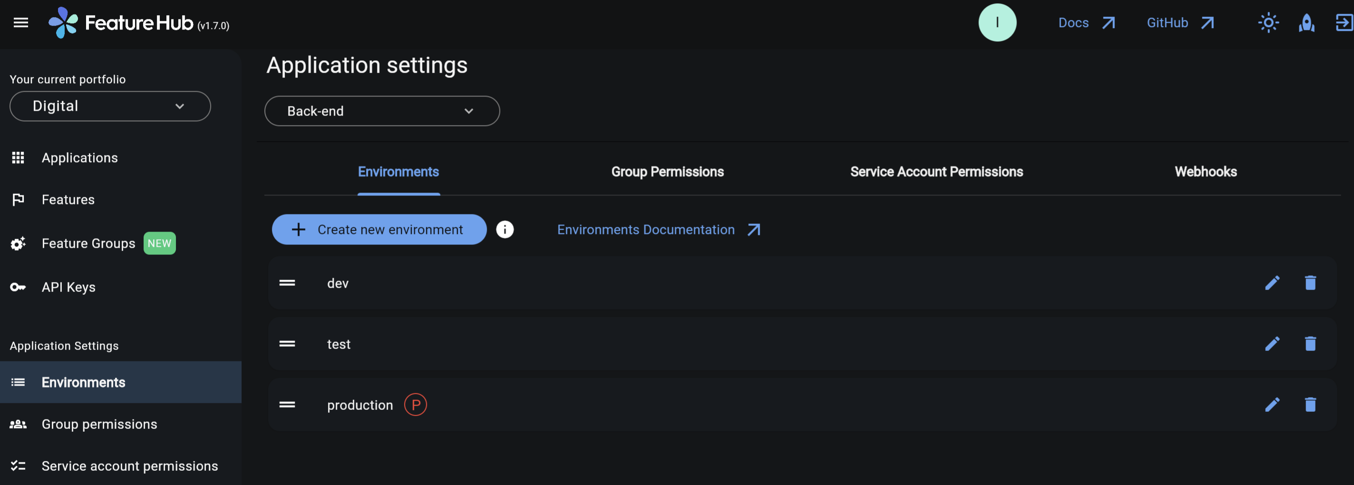Viewport: 1354px width, 485px height.
Task: Click the rocket icon in header
Action: 1306,23
